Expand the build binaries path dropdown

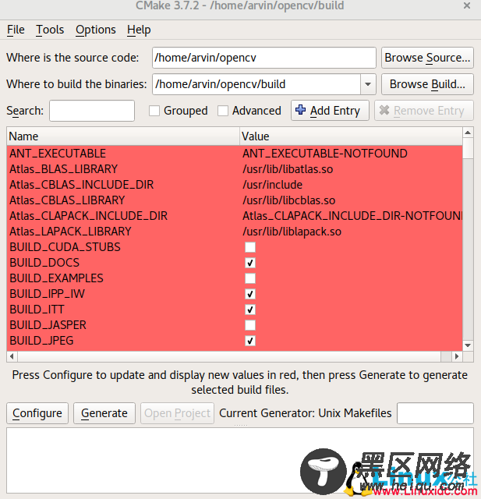pos(368,84)
